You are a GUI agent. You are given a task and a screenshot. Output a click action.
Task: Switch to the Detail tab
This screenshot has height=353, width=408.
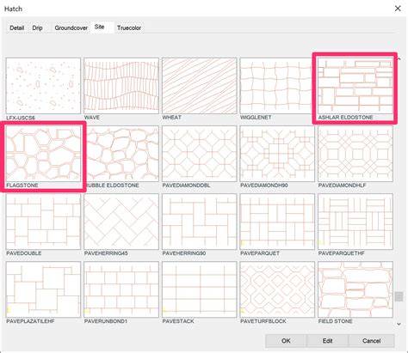click(x=16, y=27)
